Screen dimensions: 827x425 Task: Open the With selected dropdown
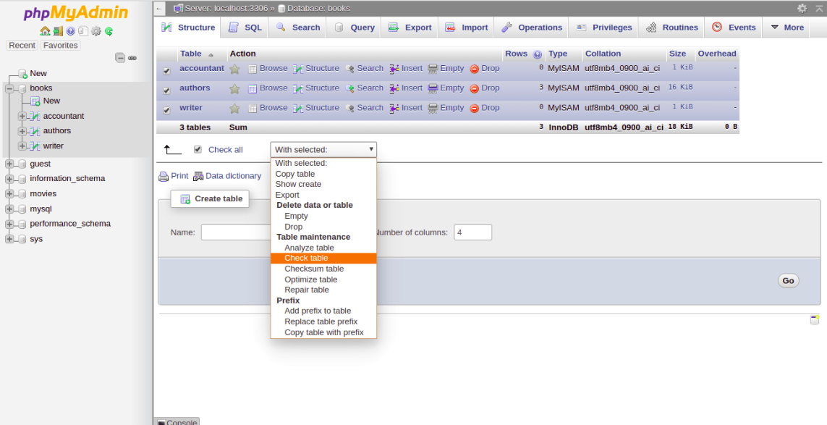(323, 149)
